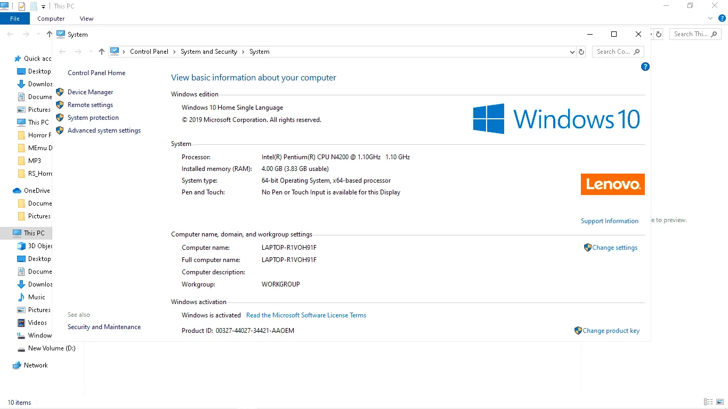Select the Quick access star icon
This screenshot has width=728, height=409.
tap(18, 59)
